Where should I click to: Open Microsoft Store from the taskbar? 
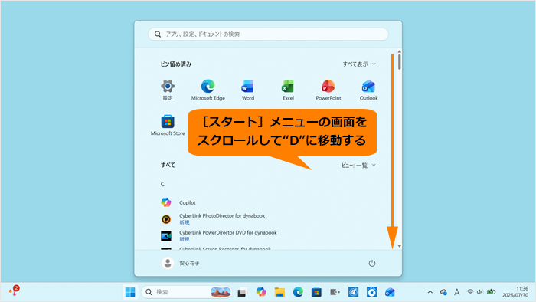click(316, 292)
